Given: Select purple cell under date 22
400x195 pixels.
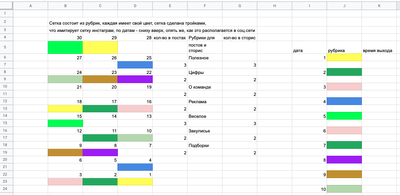Looking at the screenshot, I should [135, 79].
